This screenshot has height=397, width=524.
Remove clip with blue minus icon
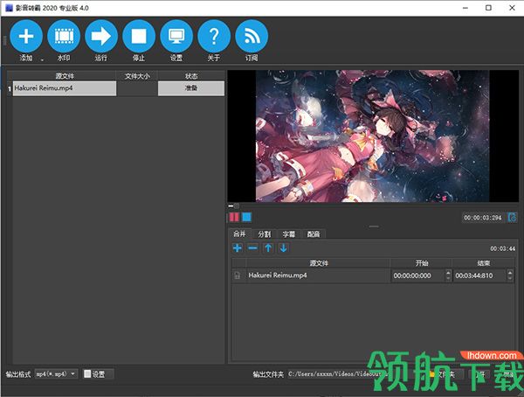click(x=253, y=248)
